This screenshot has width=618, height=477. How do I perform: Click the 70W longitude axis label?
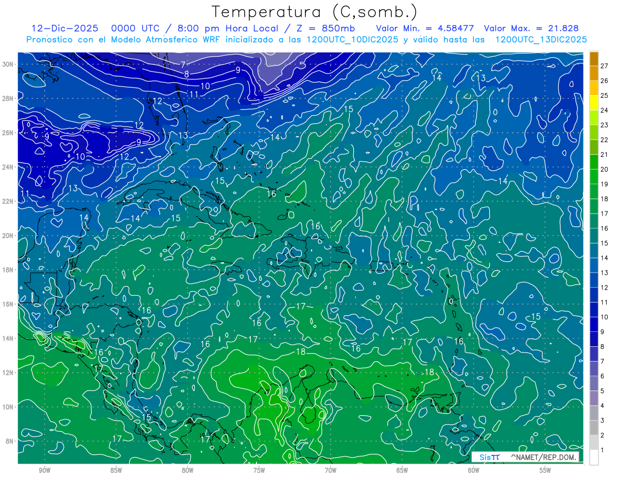click(331, 470)
